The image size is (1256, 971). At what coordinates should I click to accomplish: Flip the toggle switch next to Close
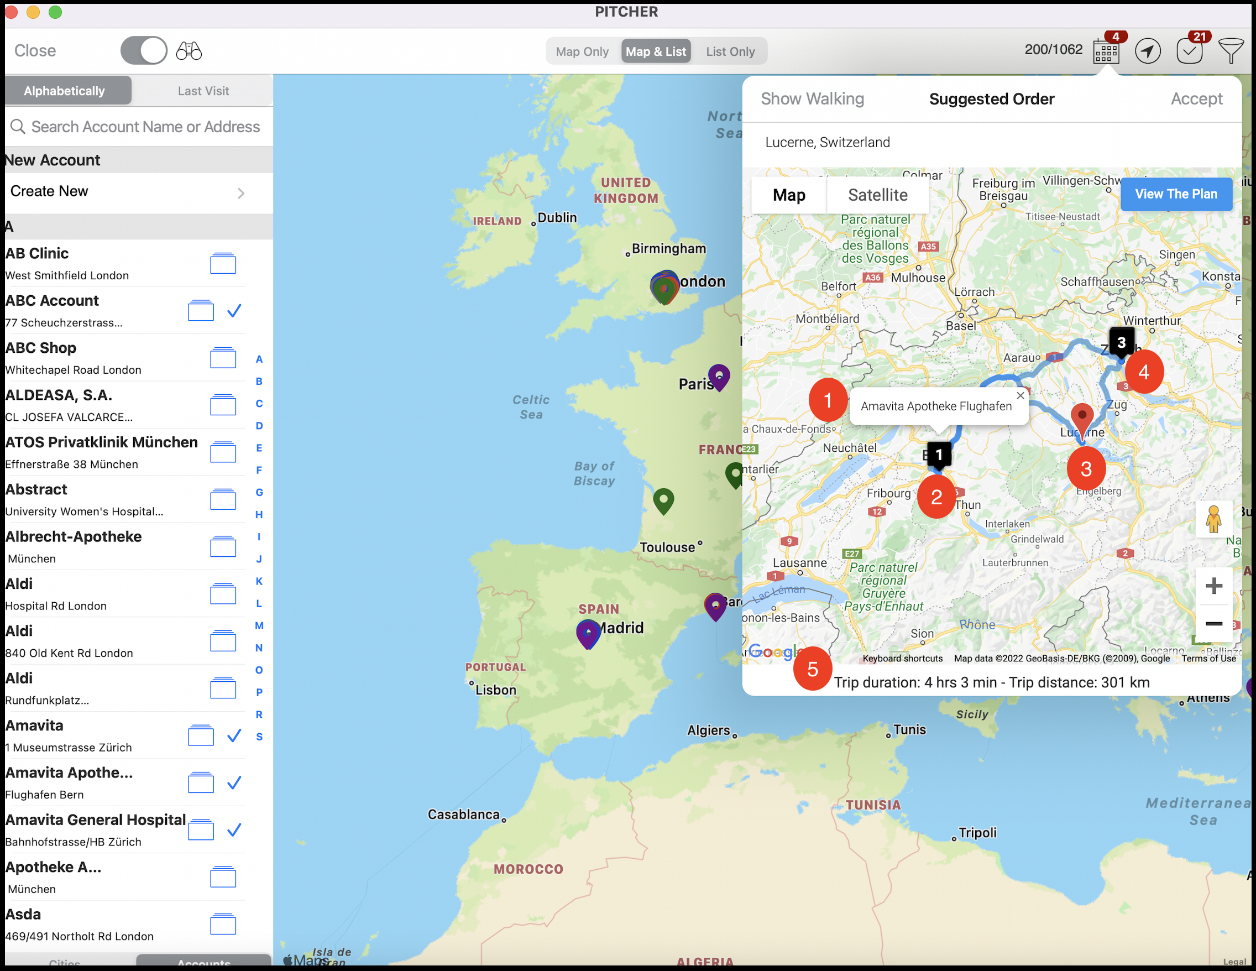point(143,51)
